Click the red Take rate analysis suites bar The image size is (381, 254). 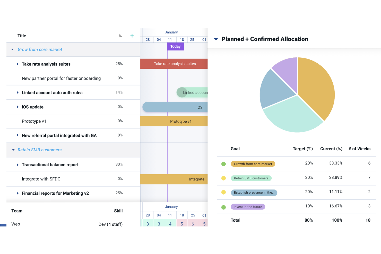pos(174,64)
